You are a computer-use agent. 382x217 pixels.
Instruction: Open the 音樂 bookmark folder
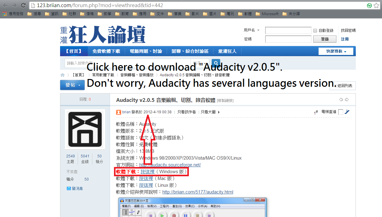tap(175, 14)
